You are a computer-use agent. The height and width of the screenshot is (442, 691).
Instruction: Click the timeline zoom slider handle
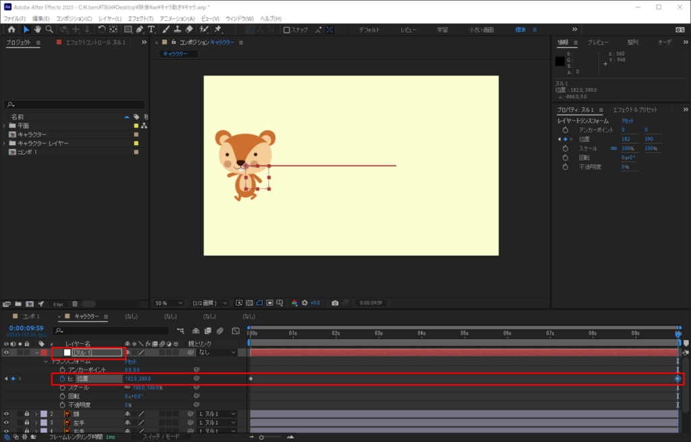point(262,437)
